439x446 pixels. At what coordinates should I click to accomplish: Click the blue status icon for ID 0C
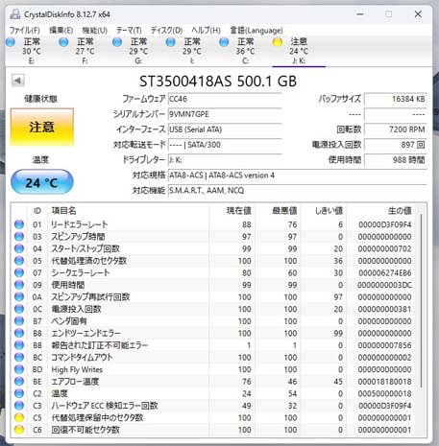pos(19,309)
